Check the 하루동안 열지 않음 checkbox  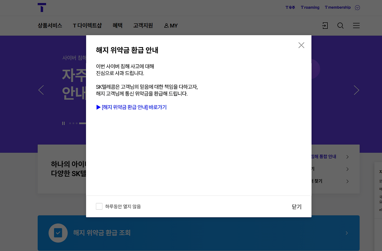99,206
